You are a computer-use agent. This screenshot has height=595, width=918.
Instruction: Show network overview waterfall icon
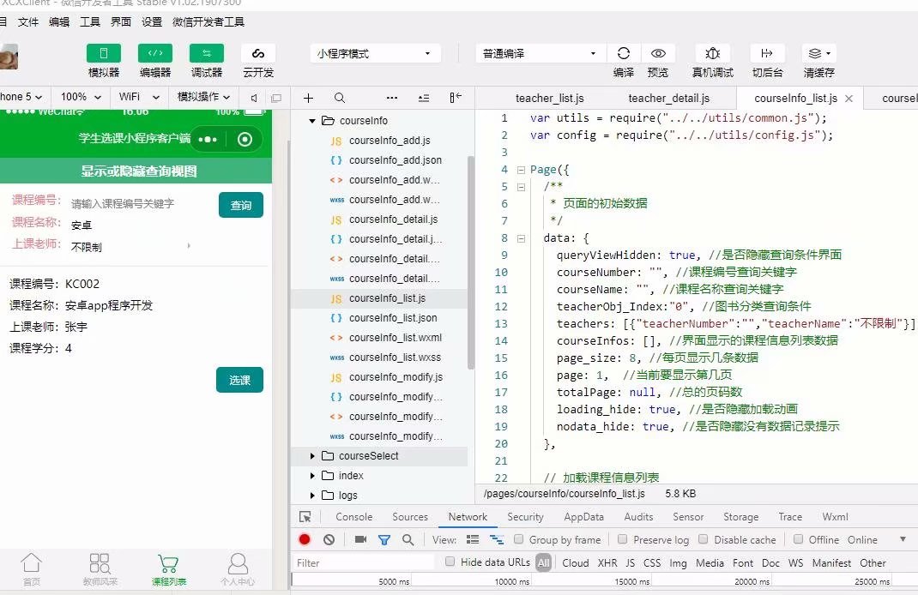coord(497,539)
